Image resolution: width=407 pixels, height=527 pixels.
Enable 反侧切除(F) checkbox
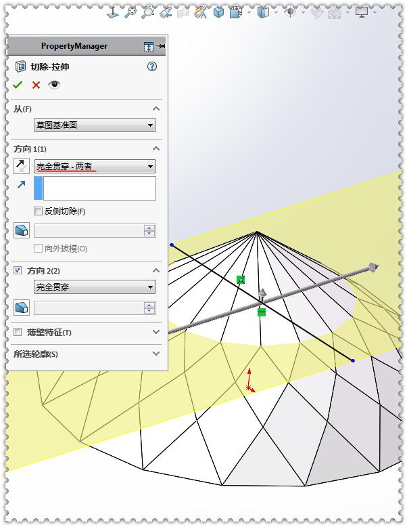point(38,211)
